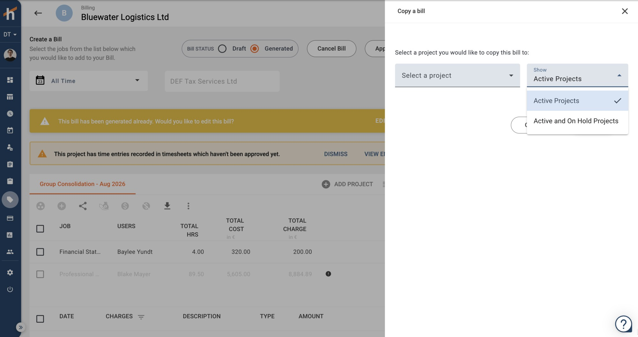Viewport: 638px width, 337px height.
Task: Click the 320.00 total cost value
Action: (241, 252)
